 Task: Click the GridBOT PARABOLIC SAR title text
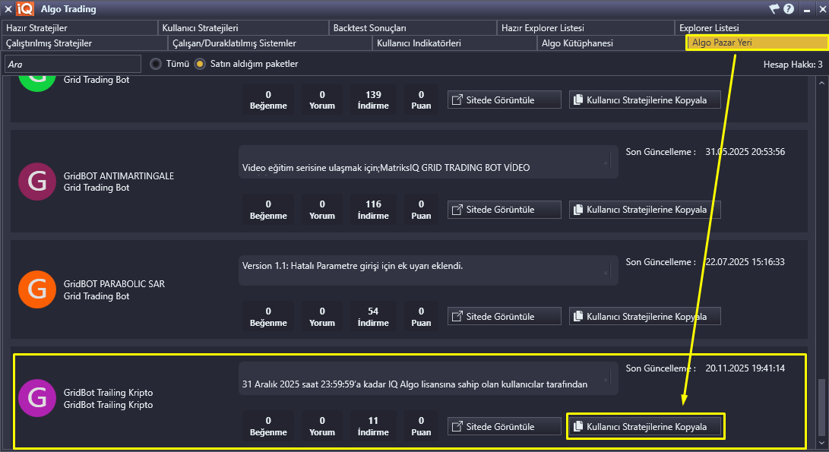(114, 284)
